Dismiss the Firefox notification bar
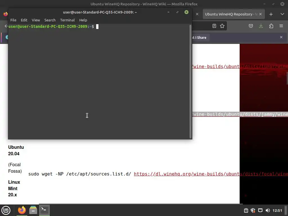Screen dimensions: 288x216 [x=281, y=37]
